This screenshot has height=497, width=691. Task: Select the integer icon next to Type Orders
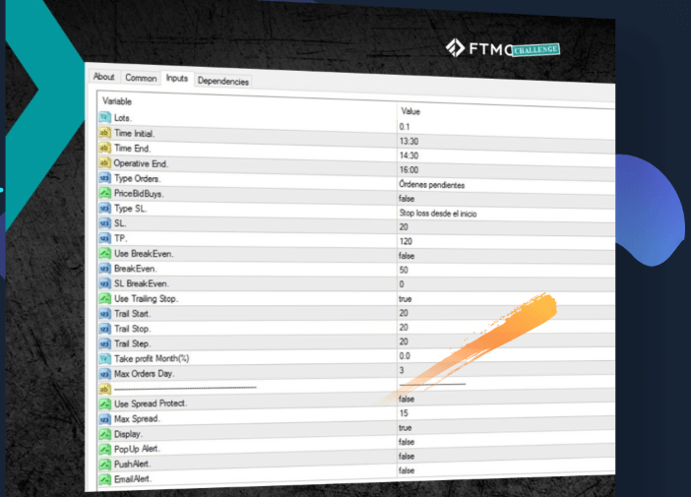point(104,178)
